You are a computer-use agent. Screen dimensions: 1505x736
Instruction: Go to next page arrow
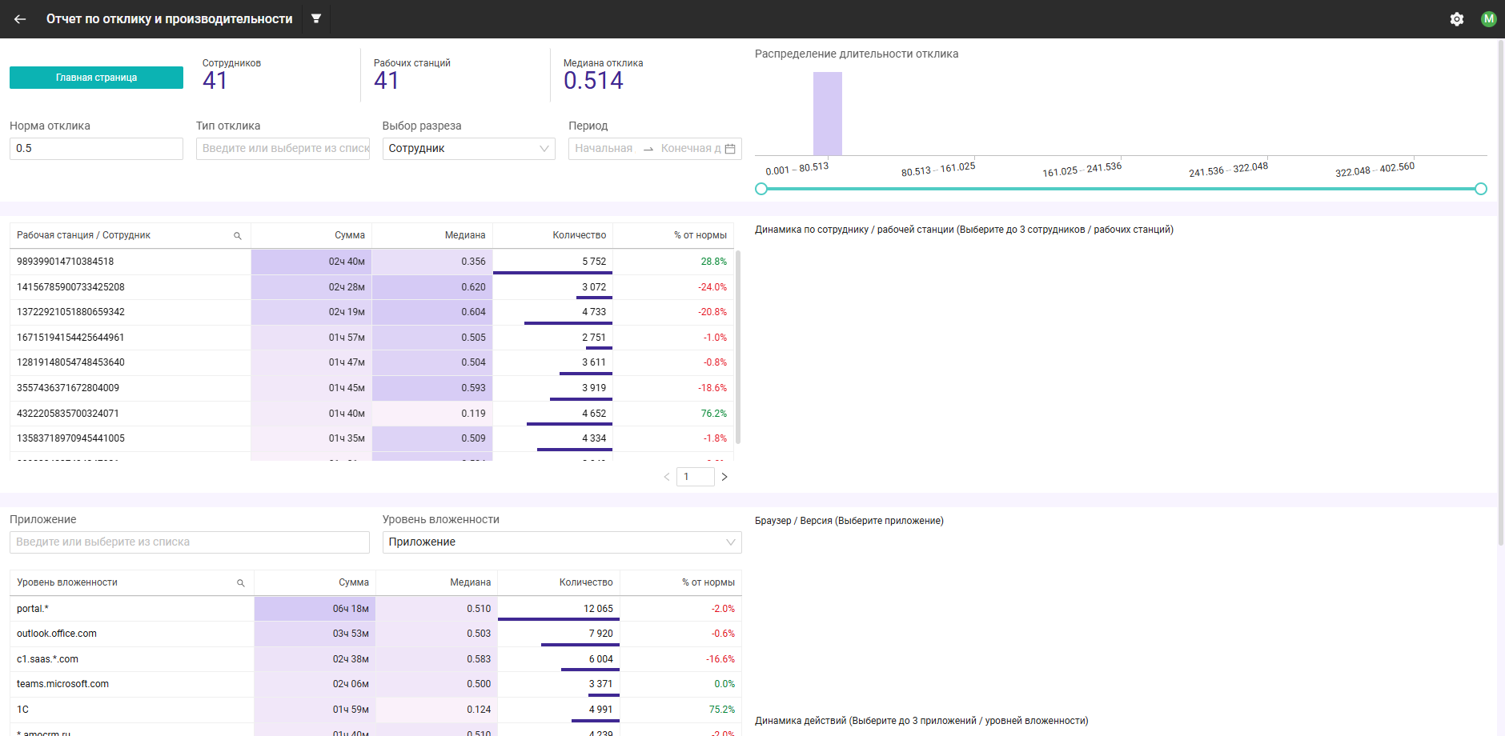(724, 477)
